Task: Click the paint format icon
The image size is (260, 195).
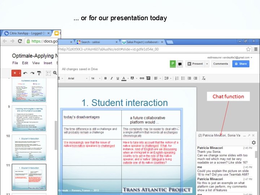Action: click(39, 73)
